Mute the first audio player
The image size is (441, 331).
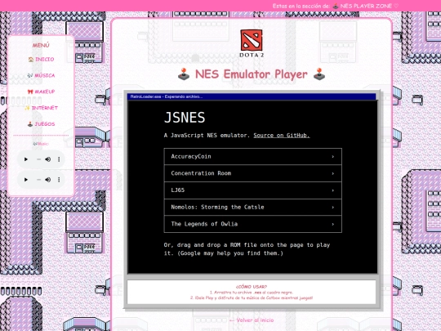click(x=48, y=159)
